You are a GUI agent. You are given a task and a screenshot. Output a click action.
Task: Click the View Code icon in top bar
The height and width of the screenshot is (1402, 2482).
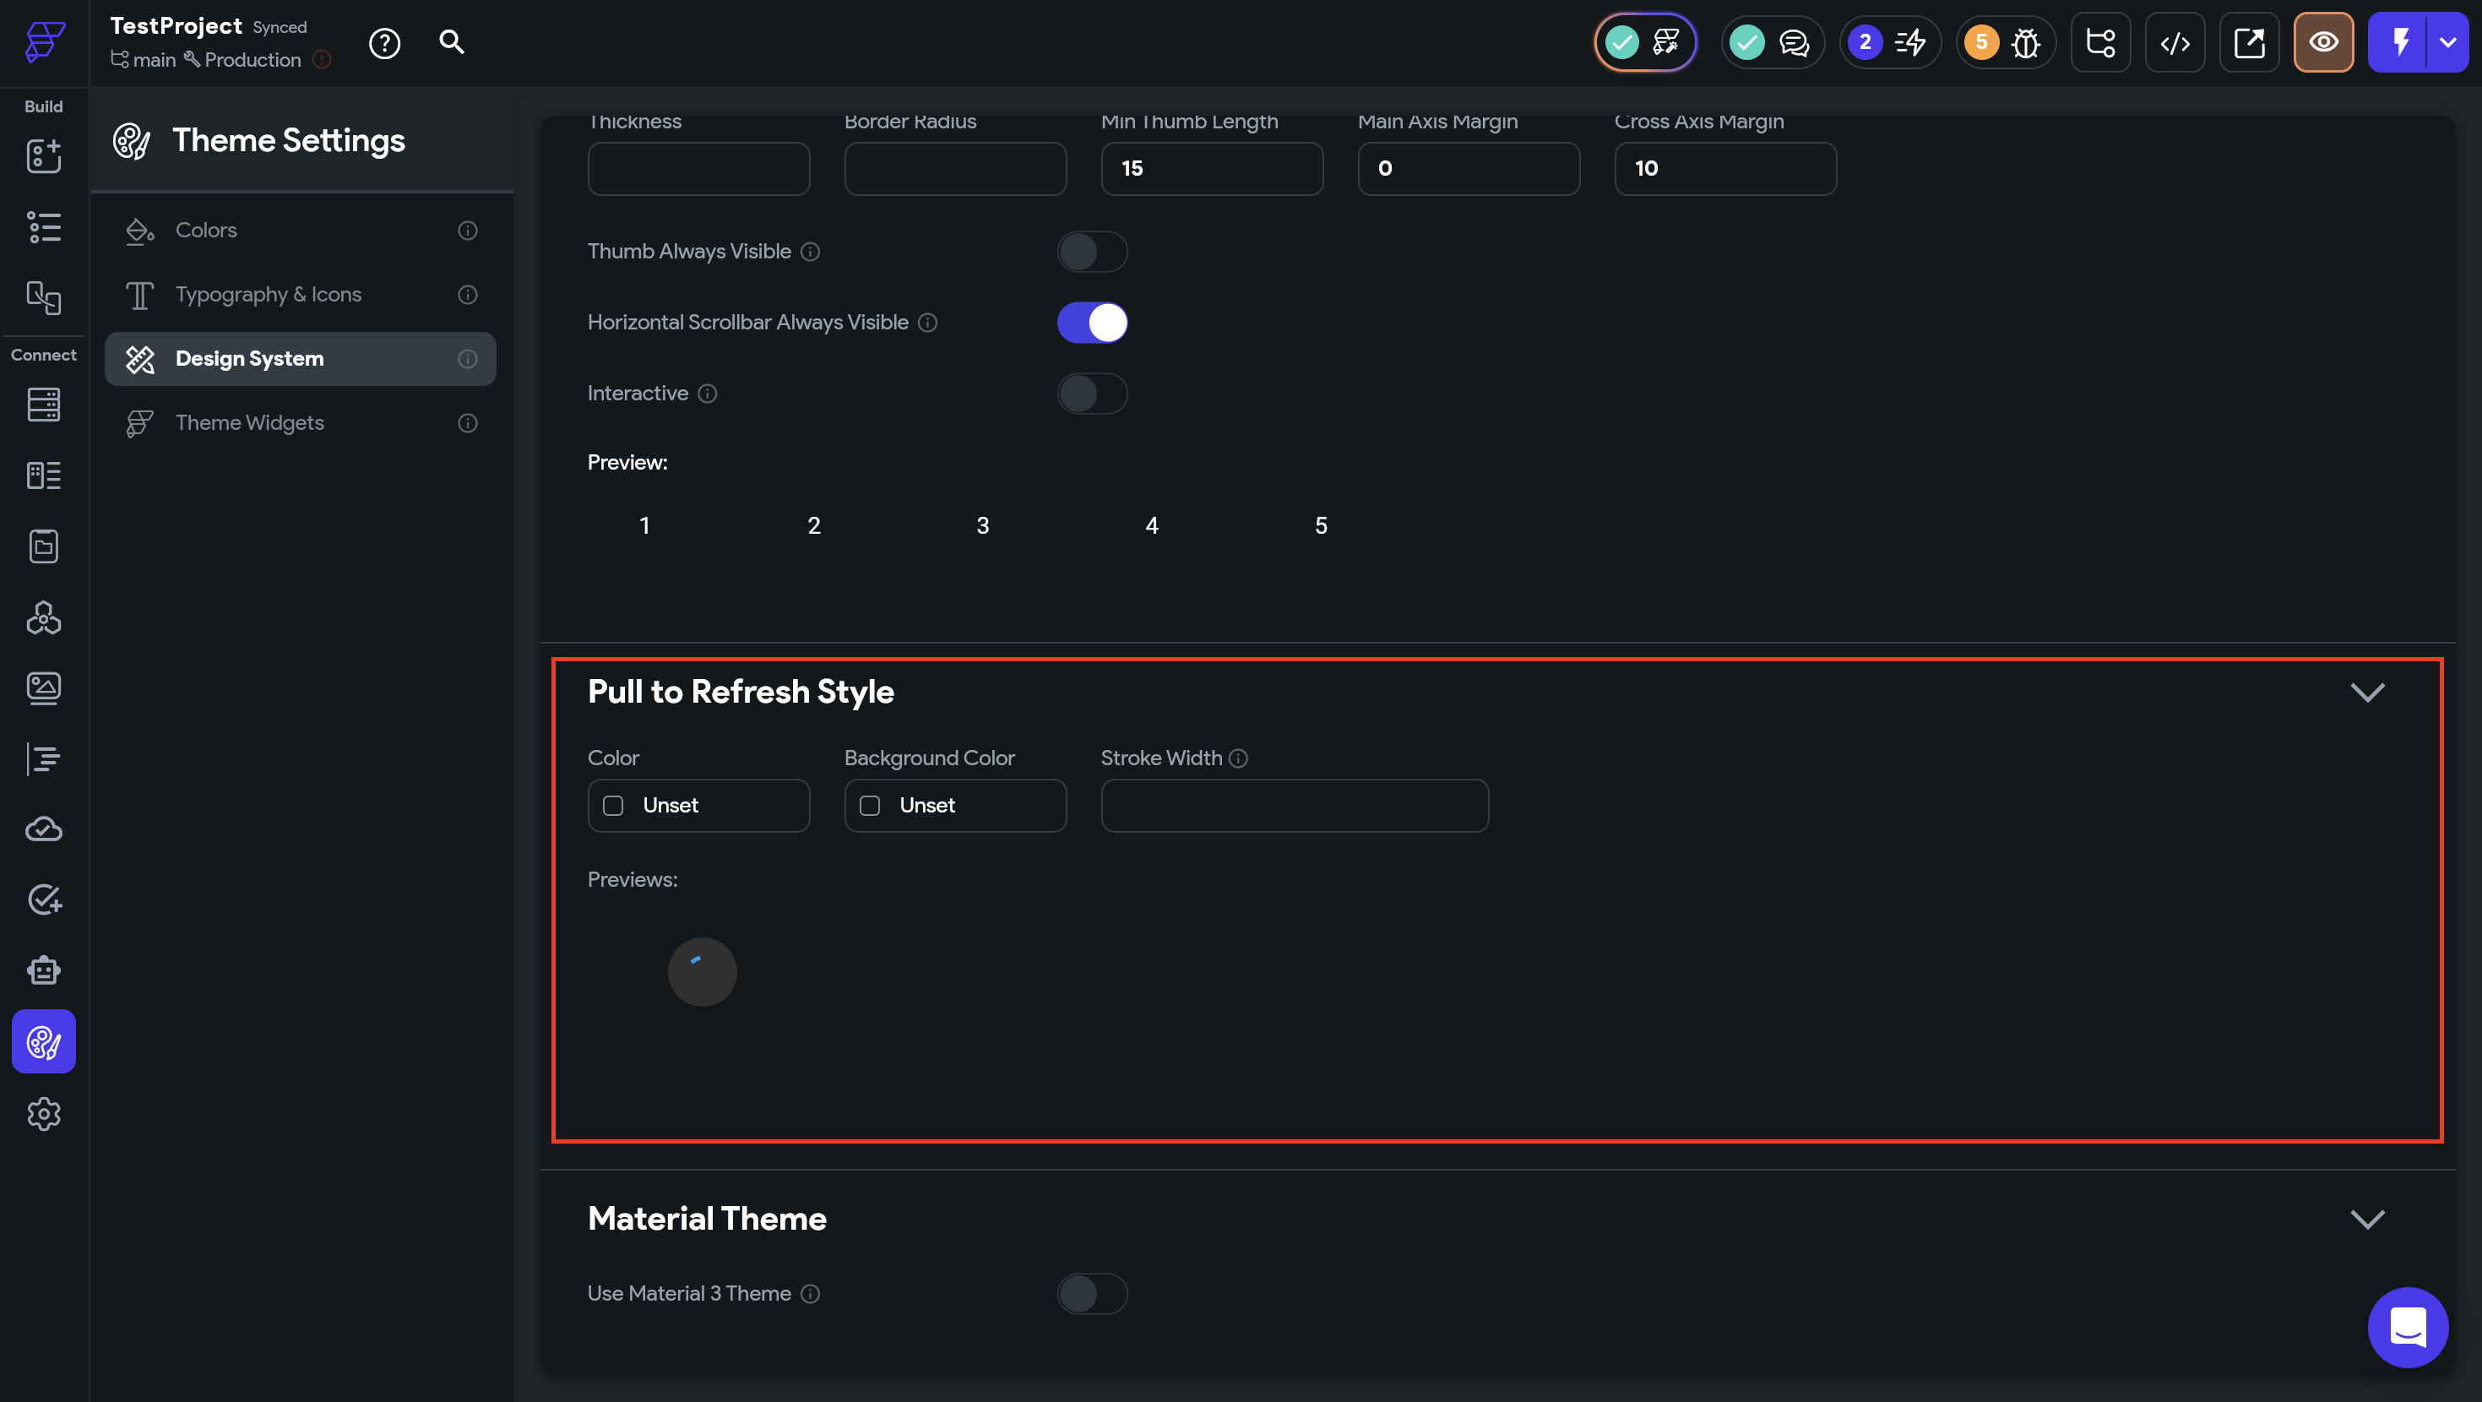click(2175, 42)
